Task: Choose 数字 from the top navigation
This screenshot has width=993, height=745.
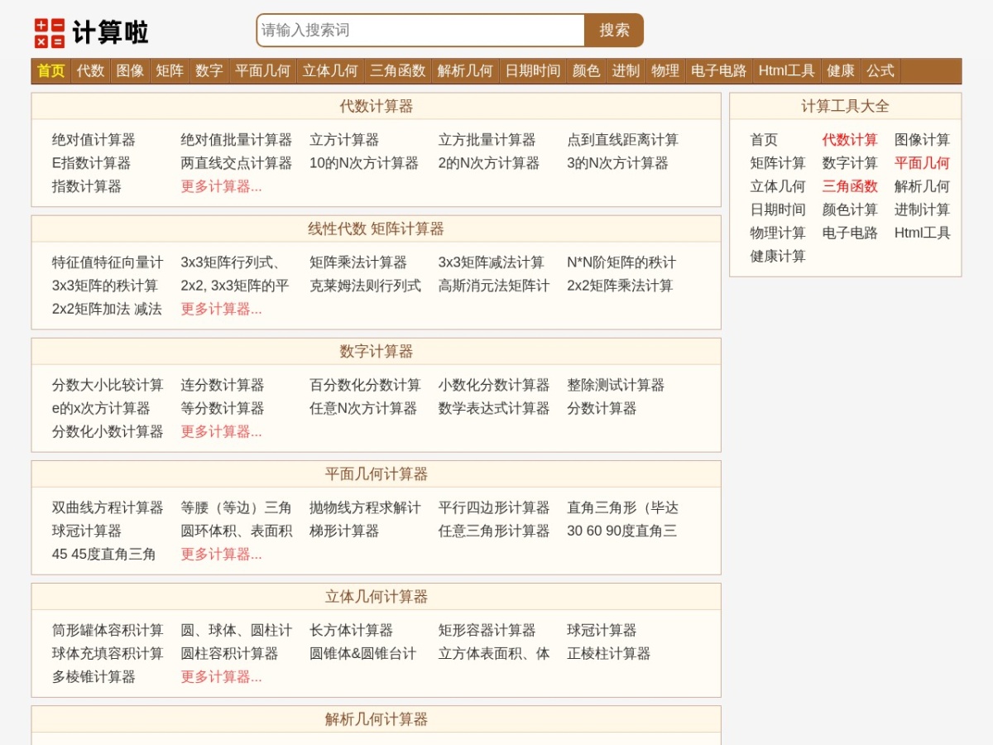Action: [209, 71]
